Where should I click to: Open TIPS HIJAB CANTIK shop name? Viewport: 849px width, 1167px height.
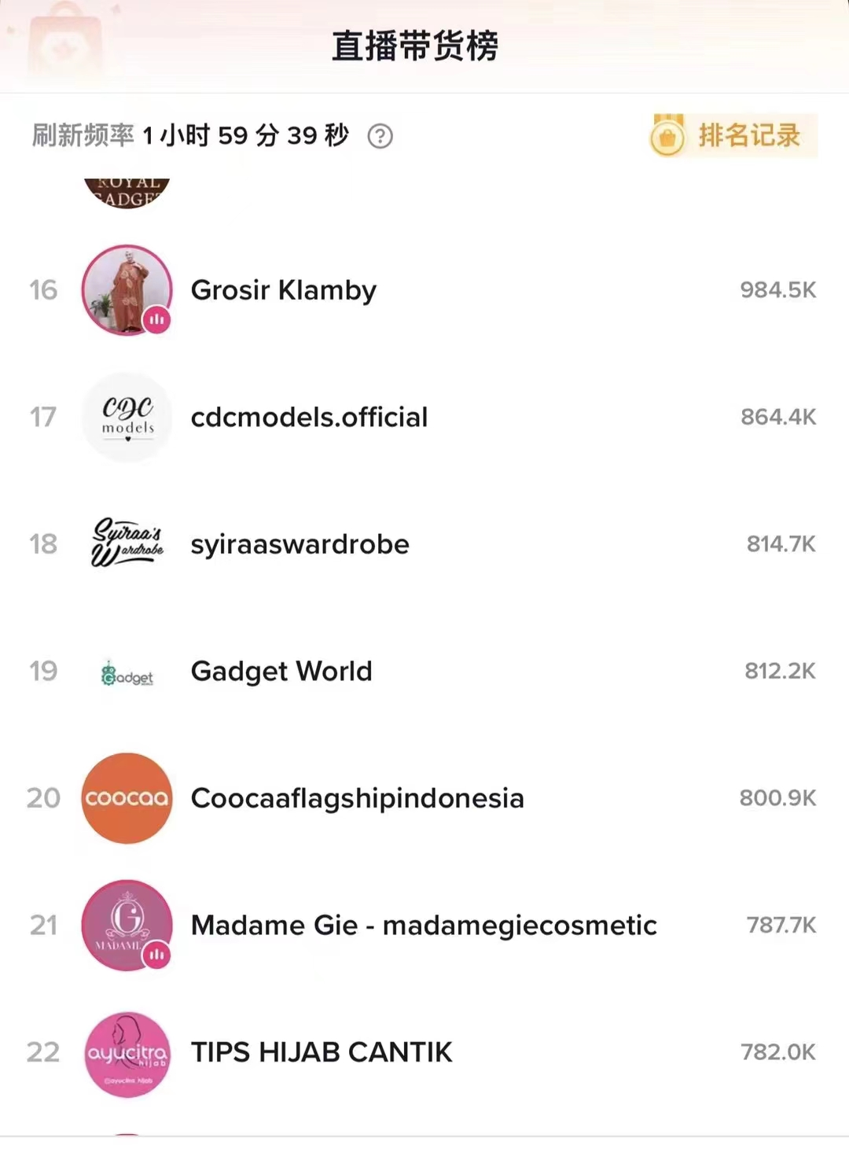point(322,1052)
